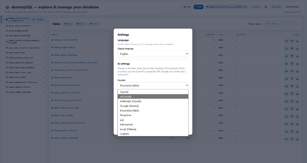Click the ~31 rows chip beside Tables
This screenshot has height=163, width=307.
point(94,24)
